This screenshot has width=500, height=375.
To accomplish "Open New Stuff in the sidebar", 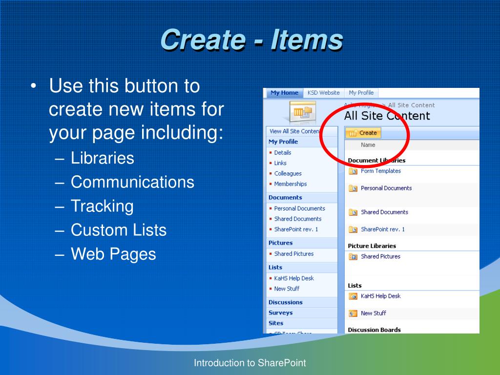I will pyautogui.click(x=287, y=289).
